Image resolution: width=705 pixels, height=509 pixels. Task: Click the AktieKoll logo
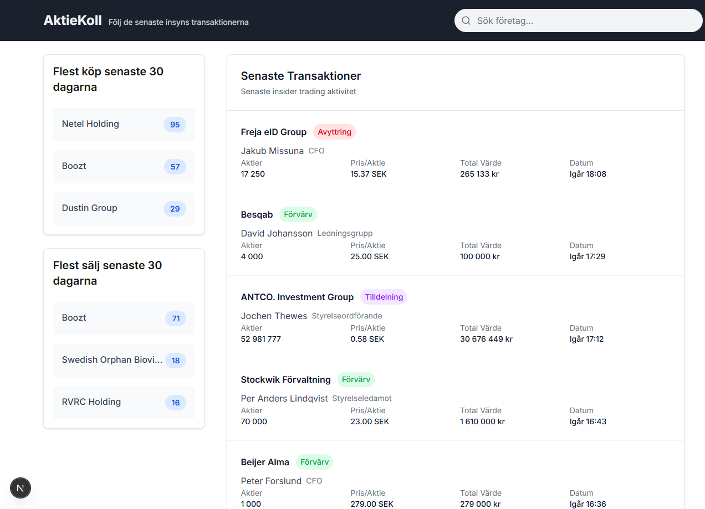click(x=73, y=20)
